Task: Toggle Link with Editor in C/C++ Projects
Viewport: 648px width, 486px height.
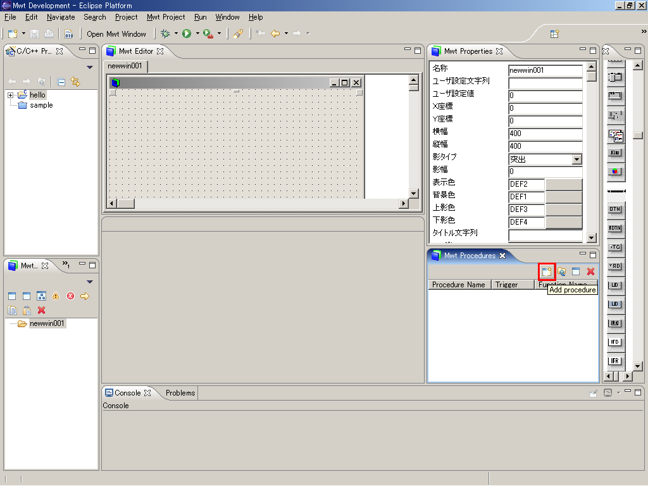Action: (75, 82)
